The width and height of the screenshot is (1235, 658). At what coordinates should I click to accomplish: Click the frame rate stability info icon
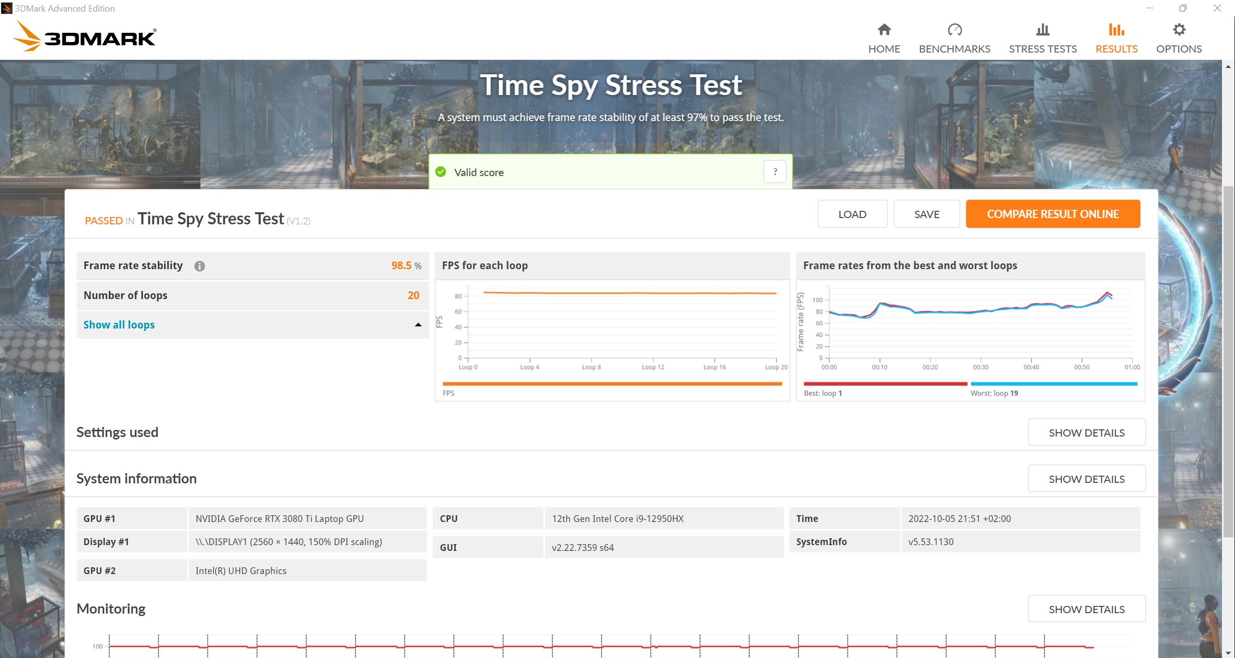pyautogui.click(x=199, y=266)
